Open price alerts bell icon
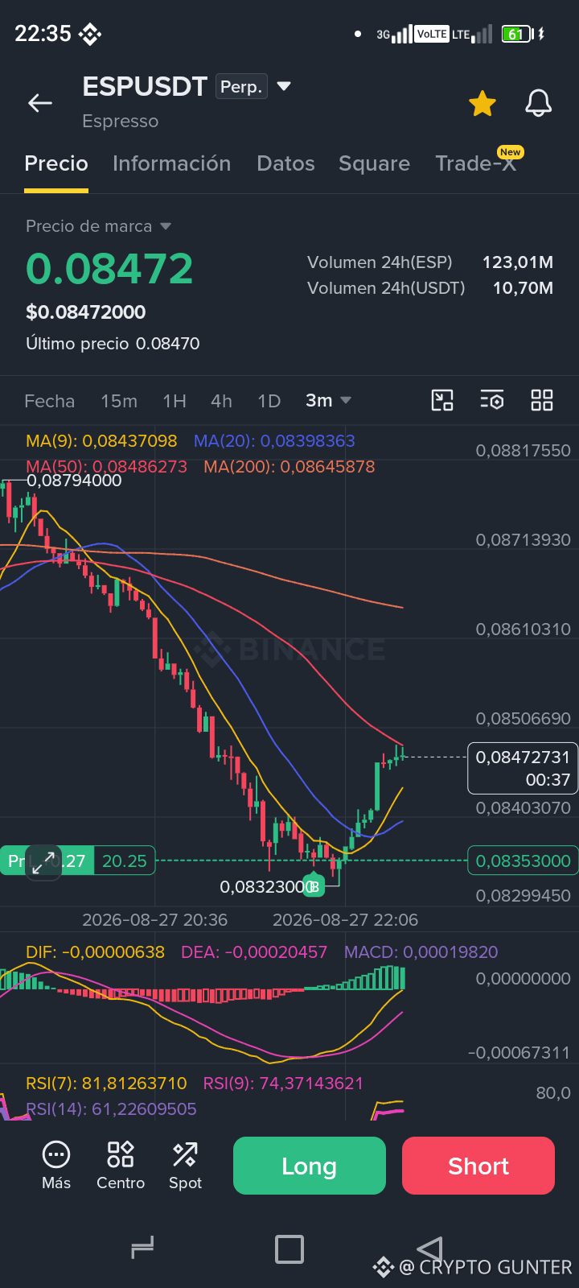 539,103
